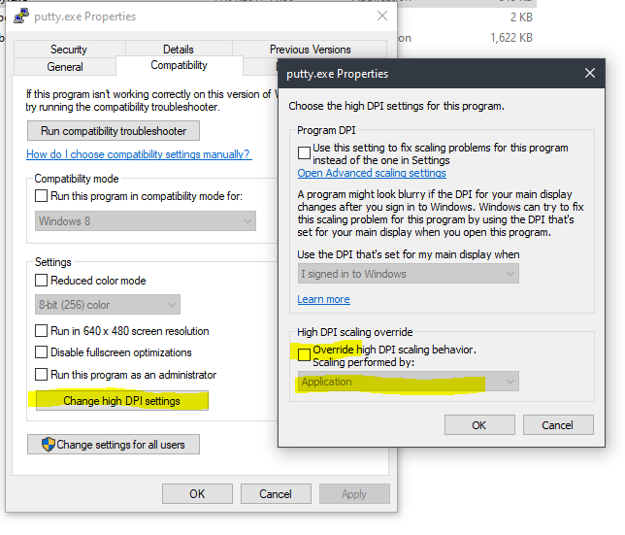Click the 1,622 KB file size entry

coord(511,38)
